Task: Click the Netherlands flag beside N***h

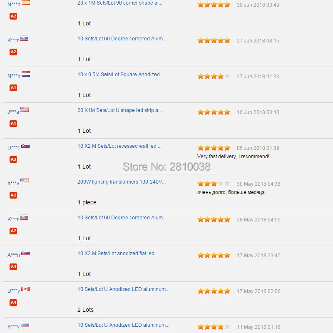Action: point(26,74)
